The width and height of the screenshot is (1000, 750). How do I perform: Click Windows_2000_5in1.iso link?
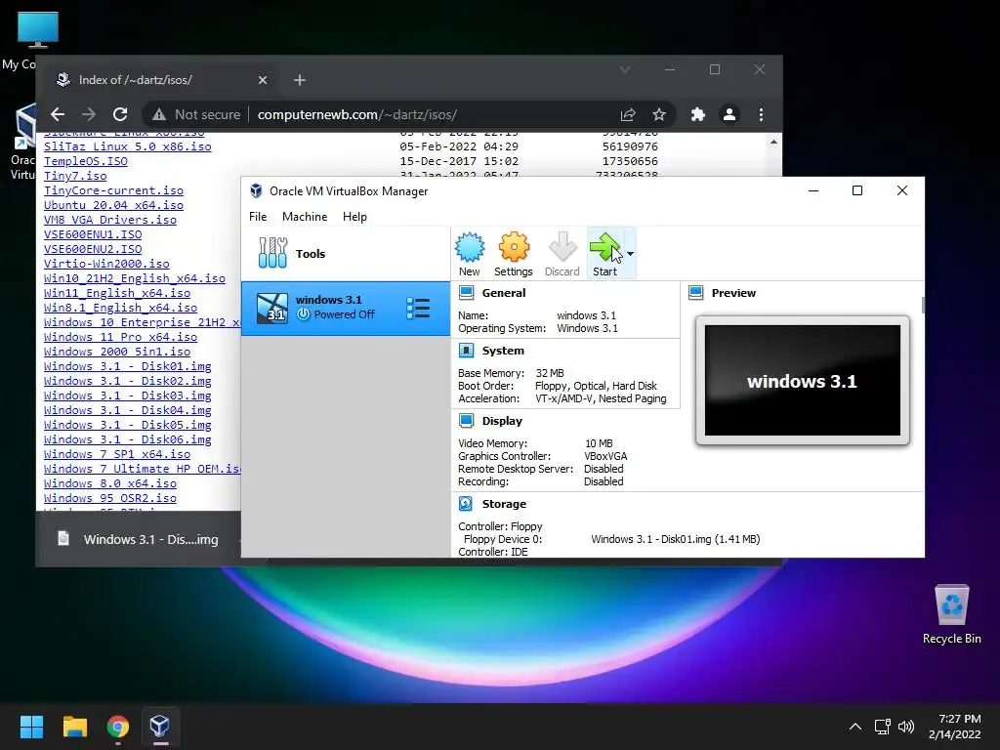coord(117,352)
